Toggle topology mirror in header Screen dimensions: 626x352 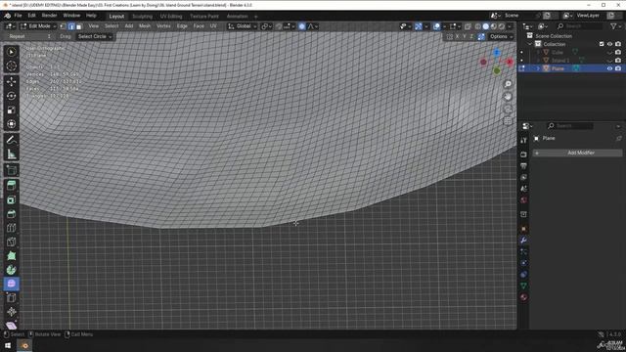pyautogui.click(x=481, y=37)
